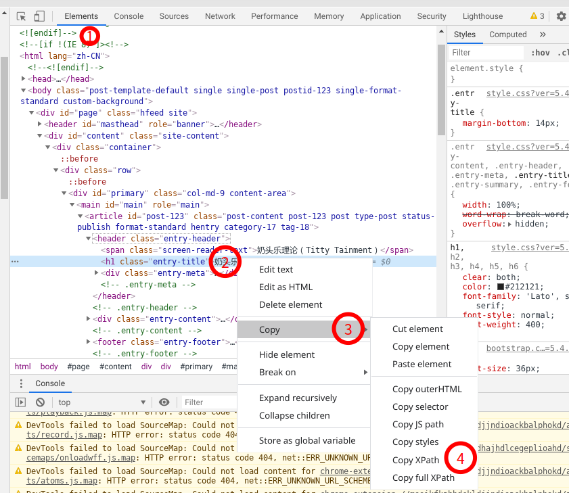Viewport: 569px width, 493px height.
Task: Expand the header#masthead node
Action: (39, 124)
